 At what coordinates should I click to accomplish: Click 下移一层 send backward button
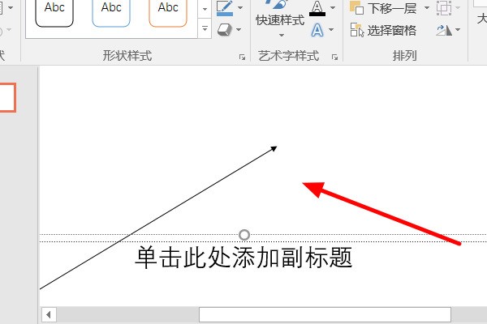pos(383,8)
